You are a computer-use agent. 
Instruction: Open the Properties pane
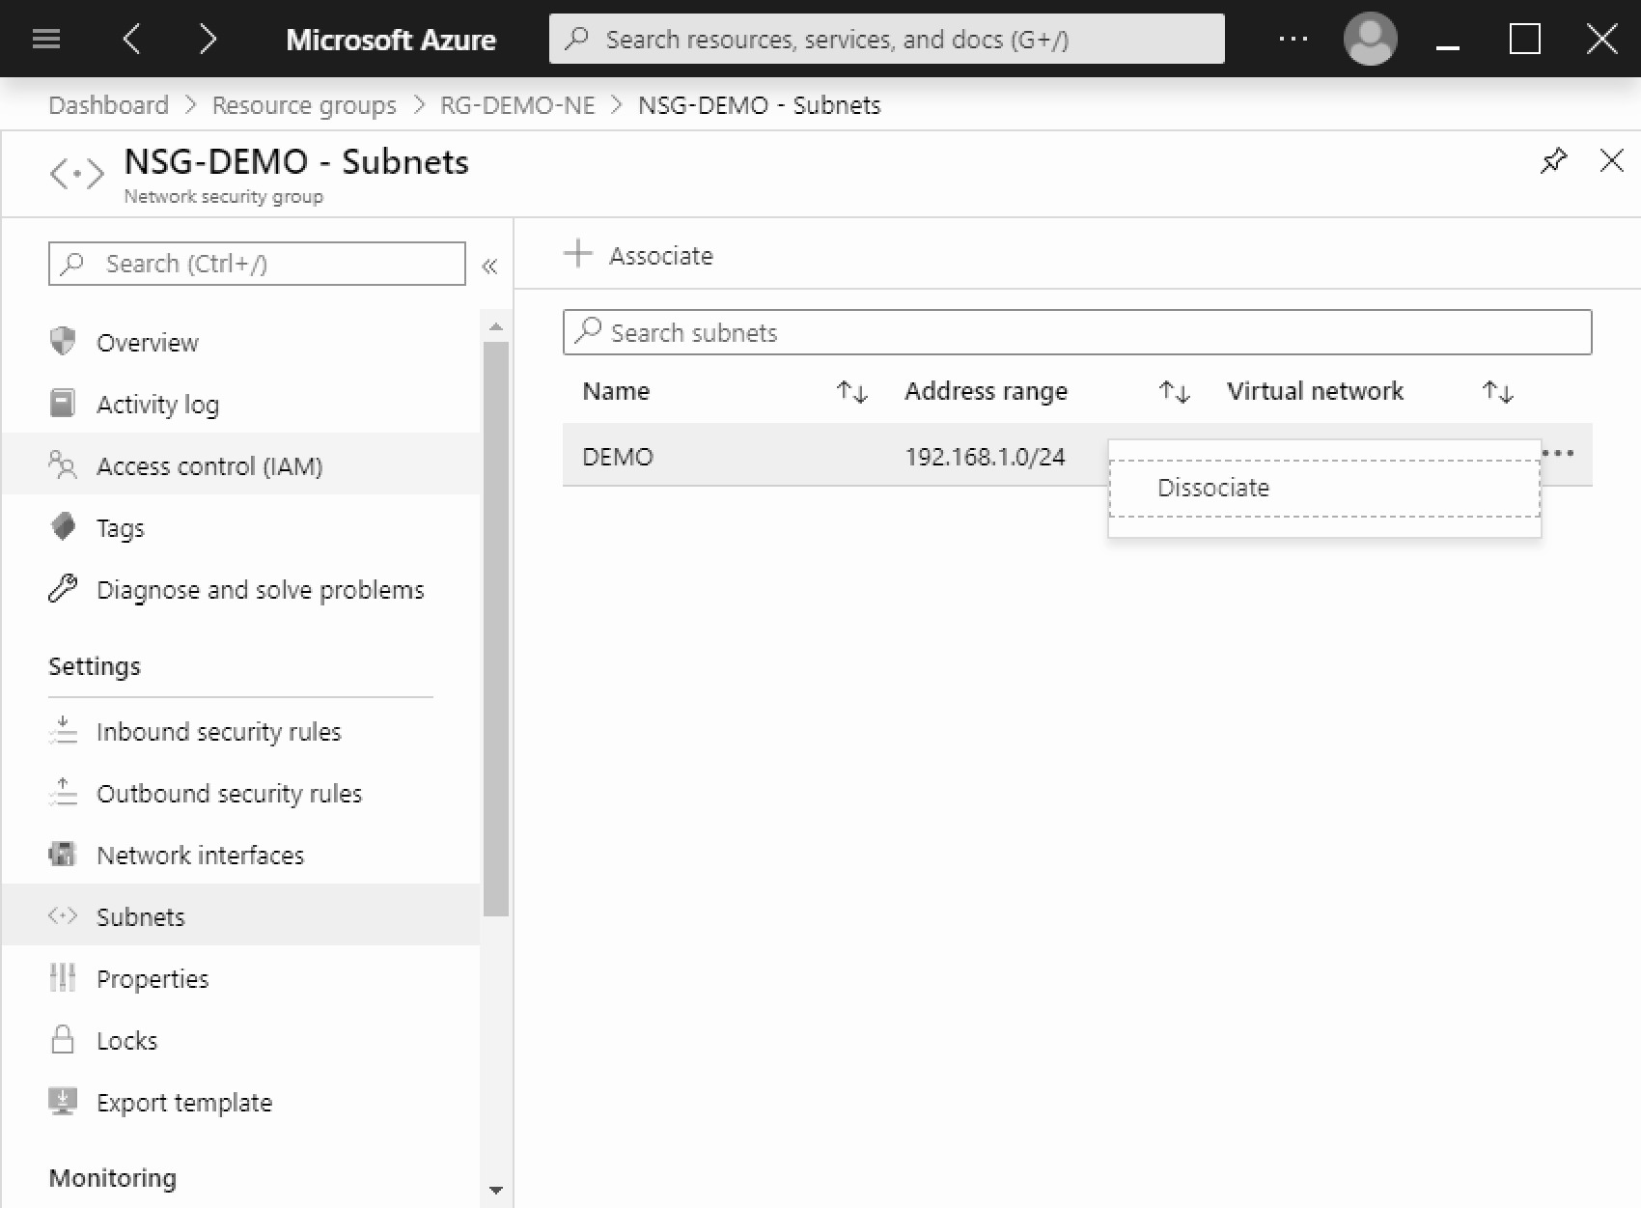point(152,978)
